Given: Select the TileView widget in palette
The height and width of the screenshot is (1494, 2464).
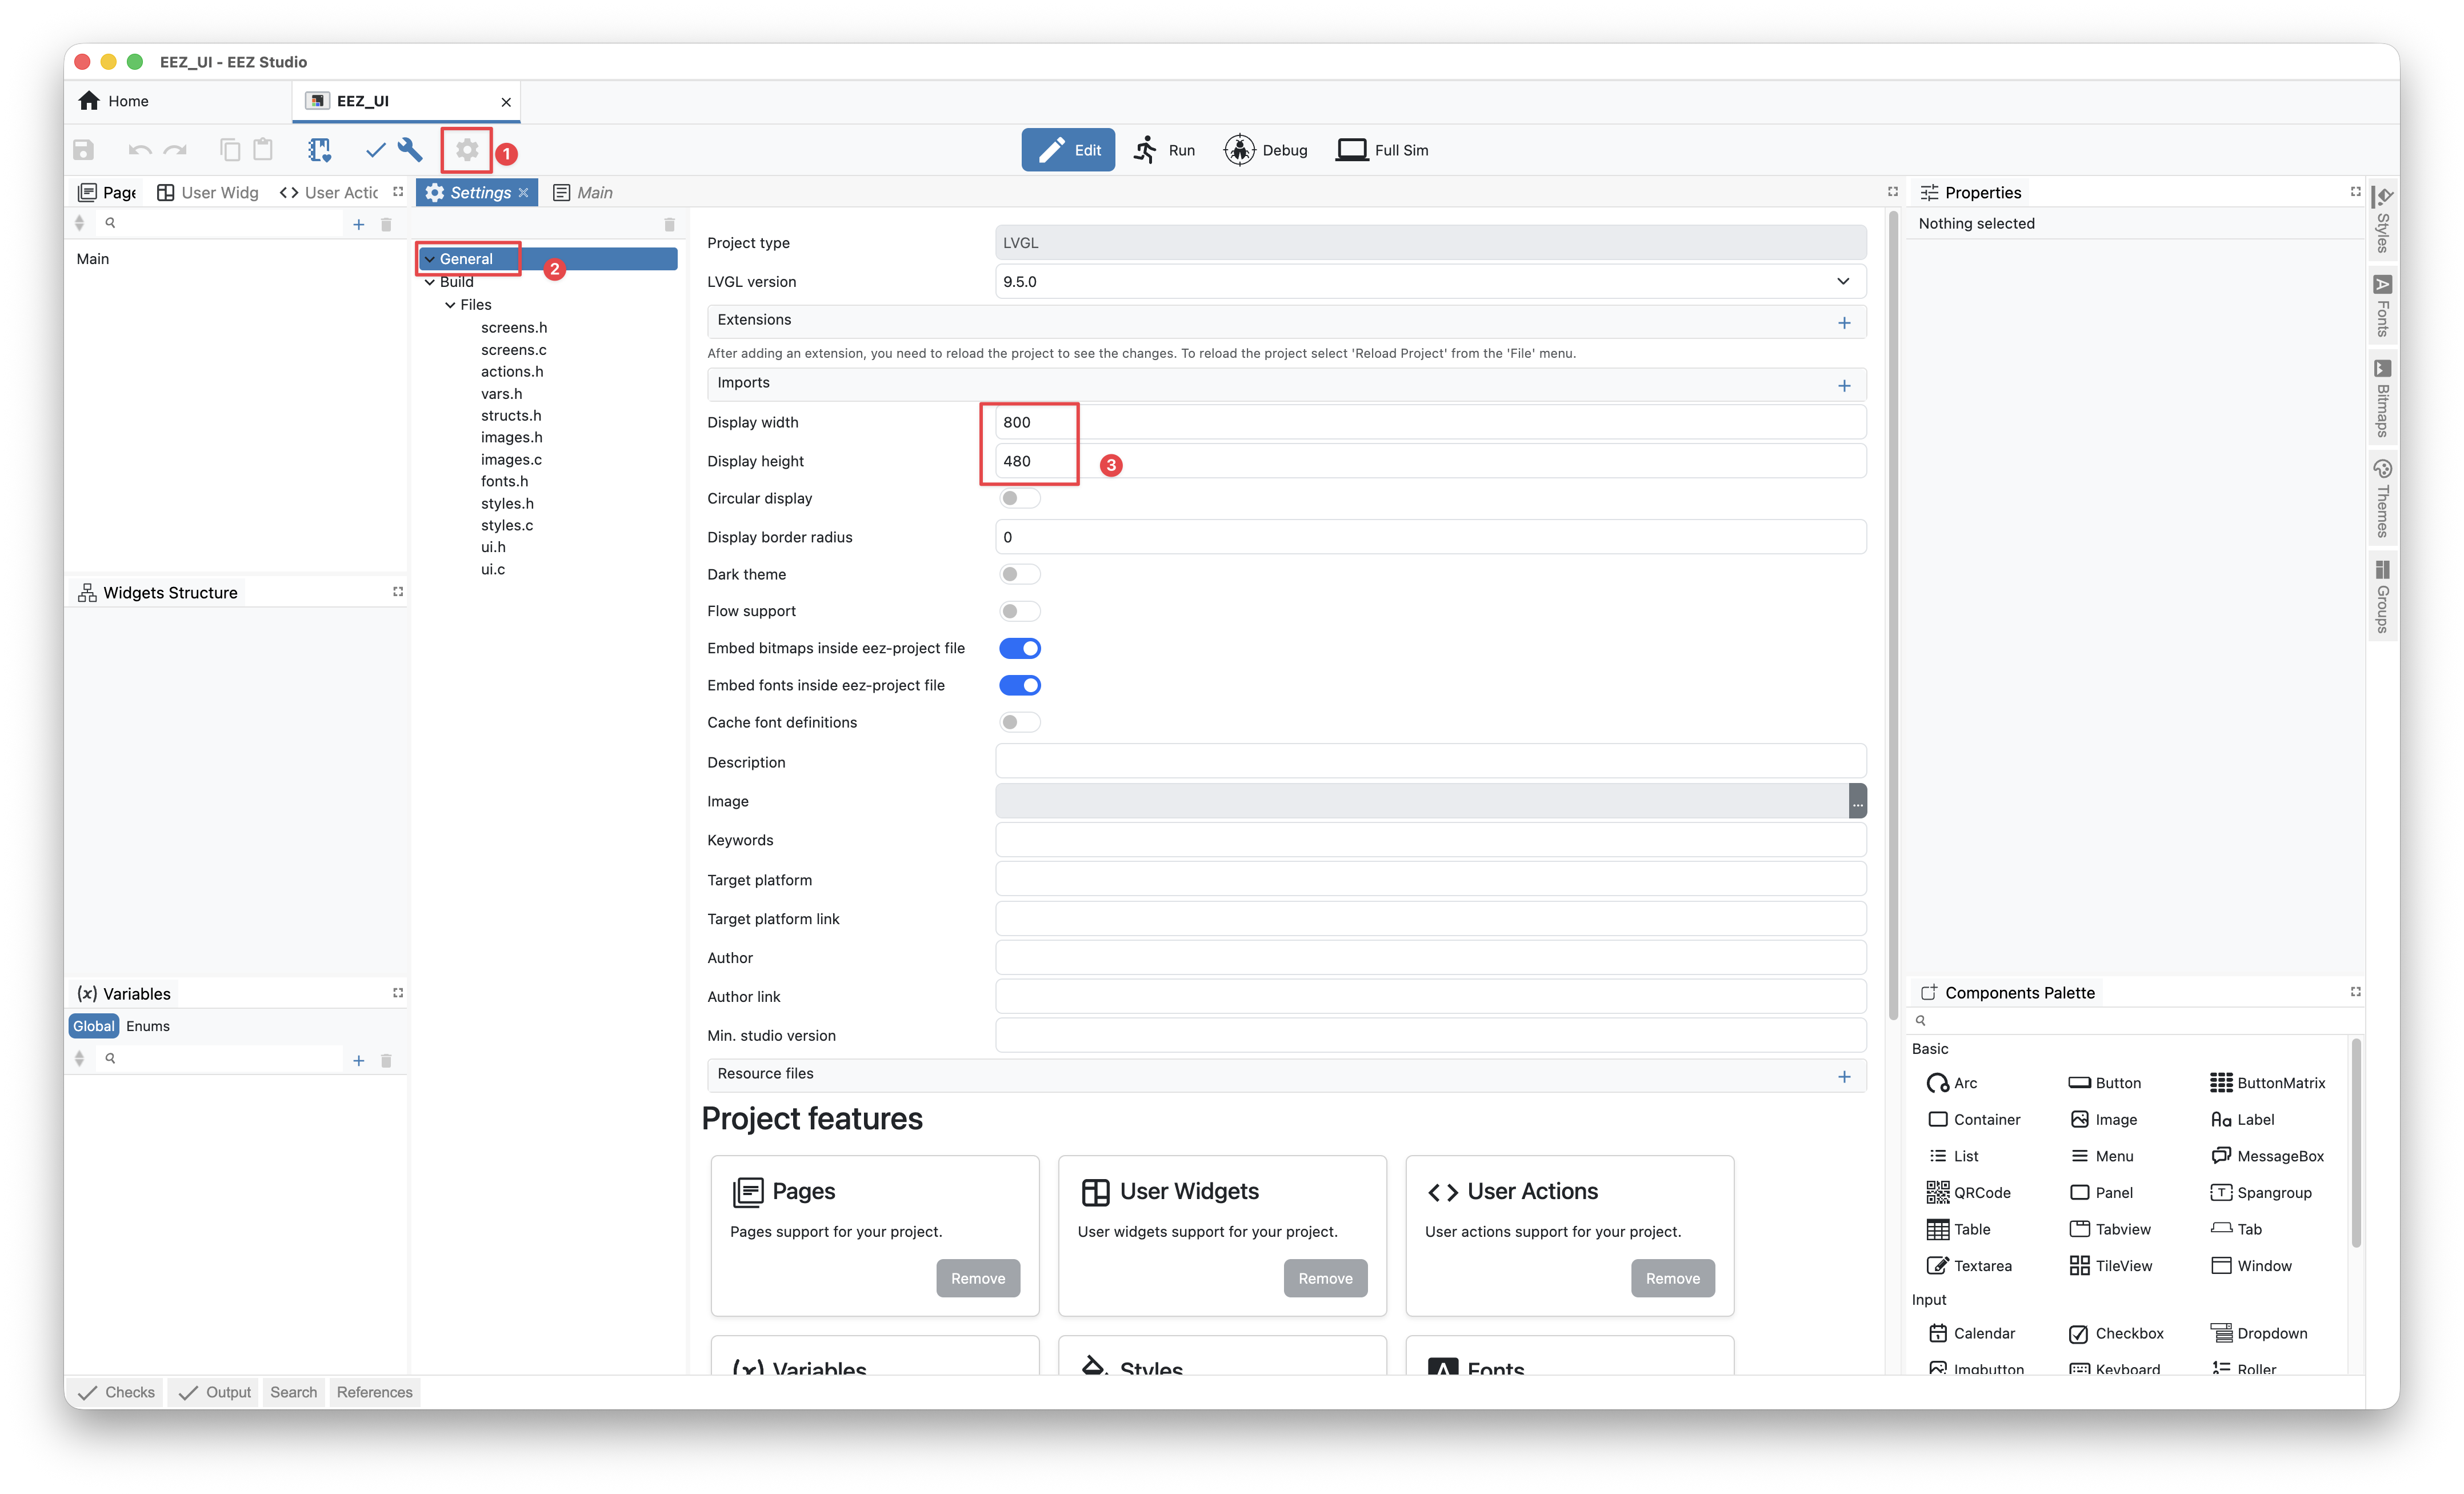Looking at the screenshot, I should coord(2110,1266).
